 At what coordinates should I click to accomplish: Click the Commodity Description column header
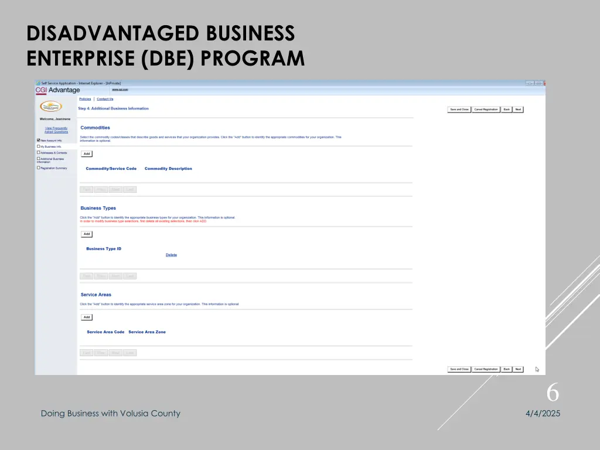(168, 169)
